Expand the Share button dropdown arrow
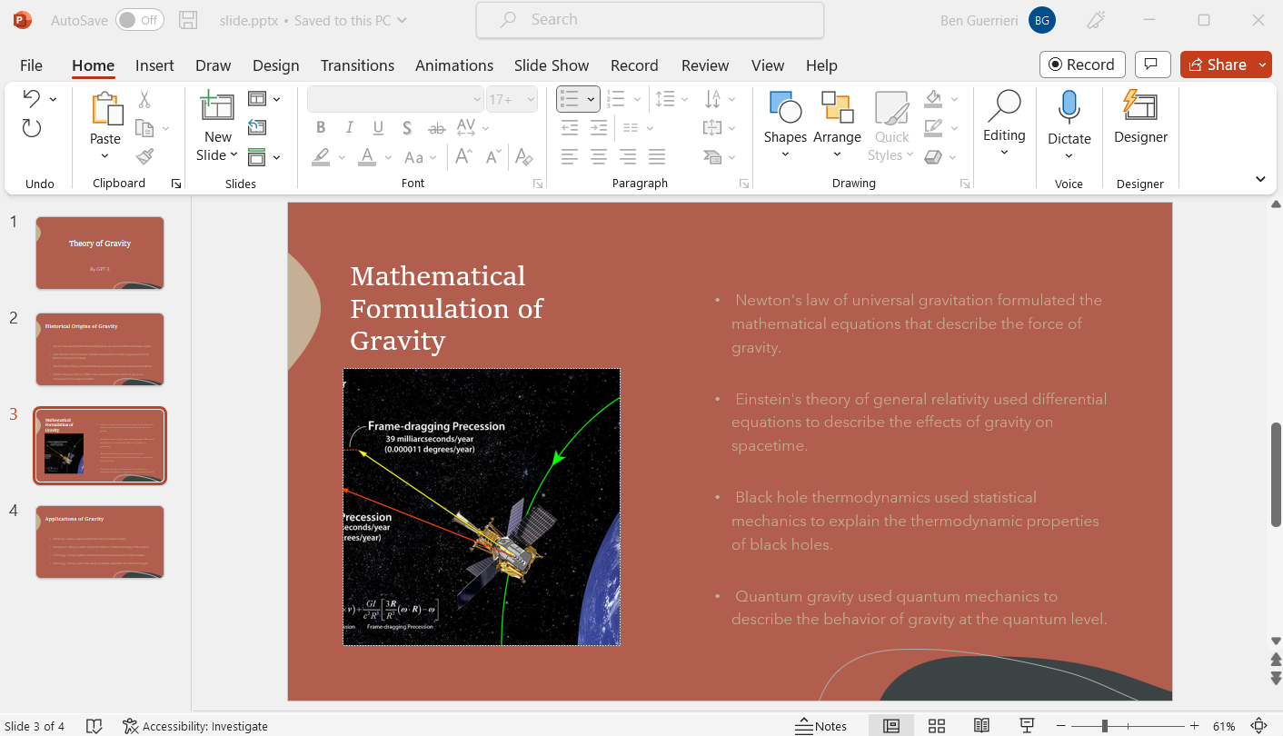The height and width of the screenshot is (736, 1283). pyautogui.click(x=1264, y=65)
